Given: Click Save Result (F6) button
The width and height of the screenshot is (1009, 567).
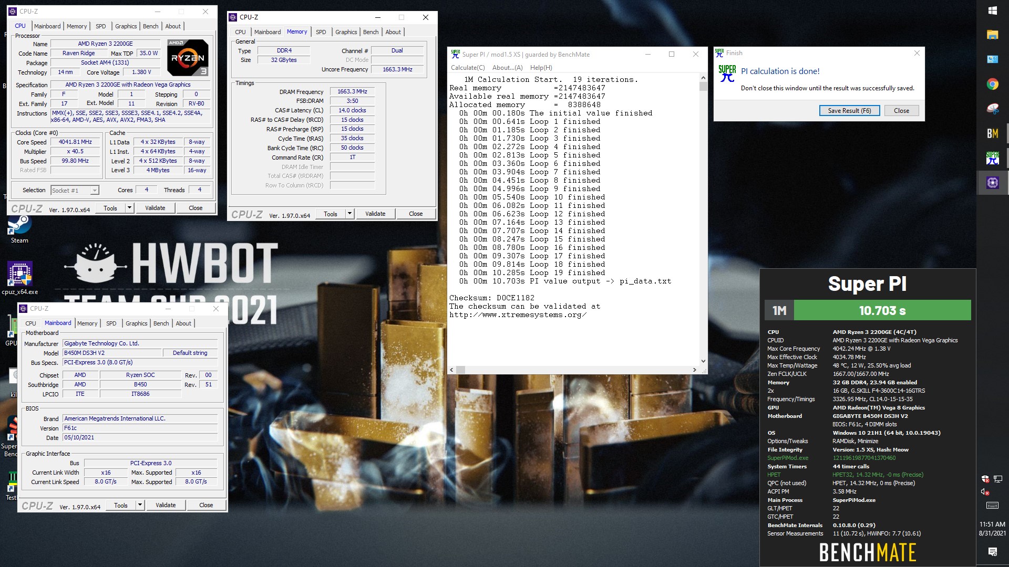Looking at the screenshot, I should tap(849, 111).
